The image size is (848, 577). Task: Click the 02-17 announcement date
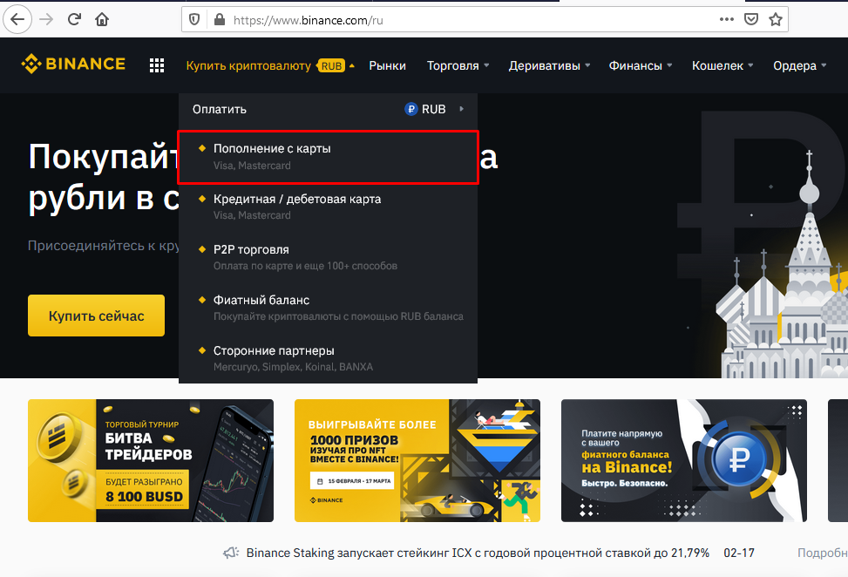click(x=739, y=553)
